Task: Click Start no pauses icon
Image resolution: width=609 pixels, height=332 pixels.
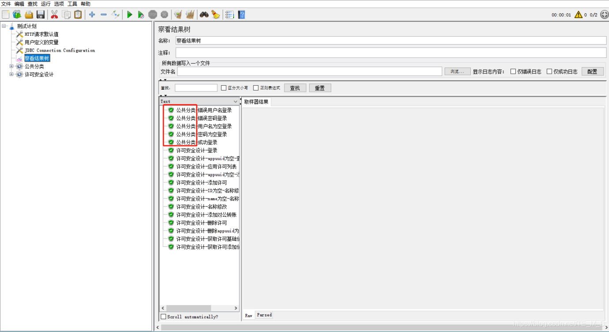Action: (x=141, y=15)
